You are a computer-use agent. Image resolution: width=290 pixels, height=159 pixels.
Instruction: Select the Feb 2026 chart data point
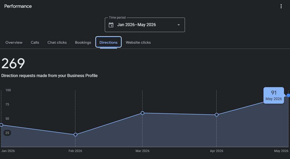[x=75, y=135]
